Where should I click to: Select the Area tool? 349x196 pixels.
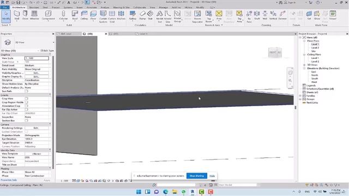pyautogui.click(x=219, y=15)
